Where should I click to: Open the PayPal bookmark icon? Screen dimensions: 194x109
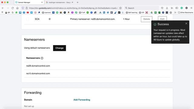click(39, 12)
